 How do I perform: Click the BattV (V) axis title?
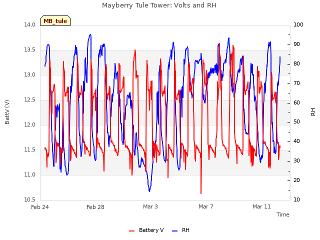(7, 112)
